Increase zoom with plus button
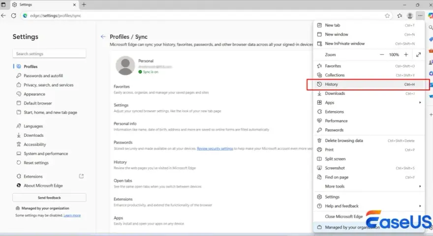This screenshot has width=433, height=236. pos(406,55)
